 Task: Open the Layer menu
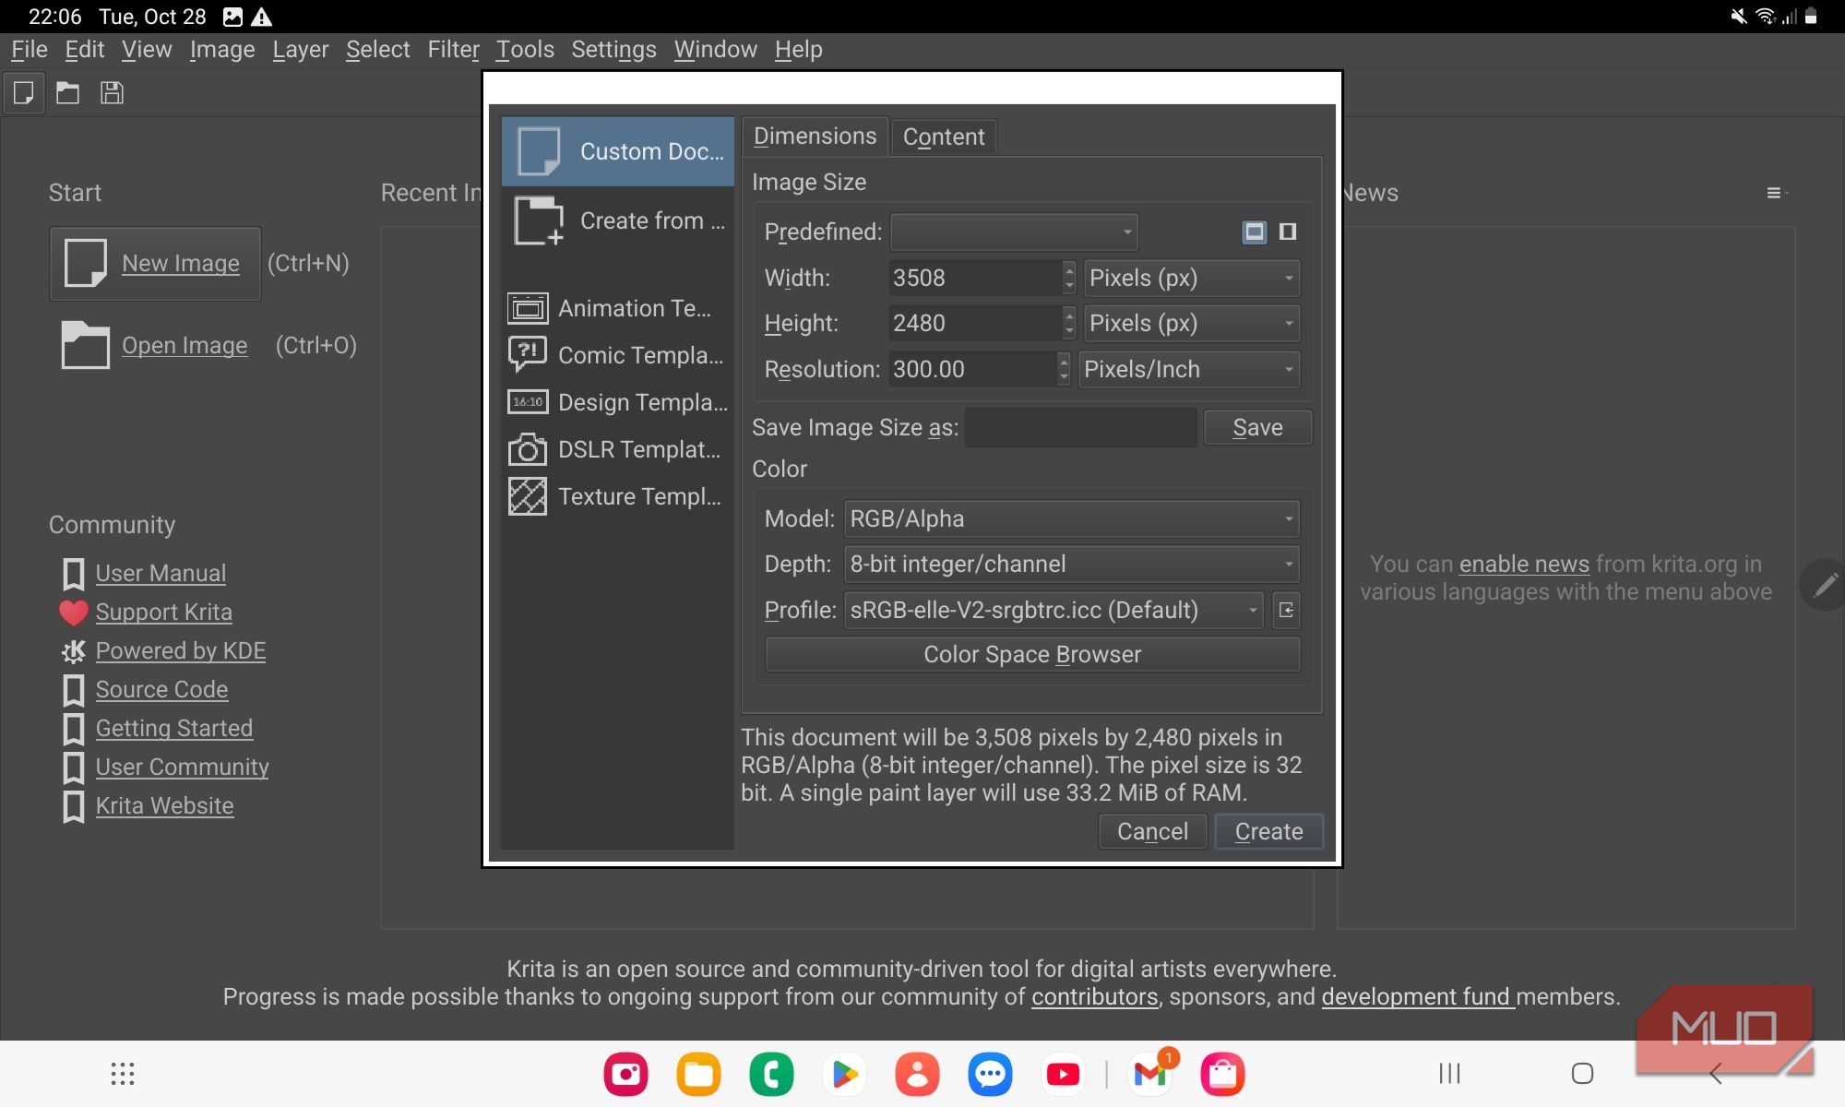300,49
